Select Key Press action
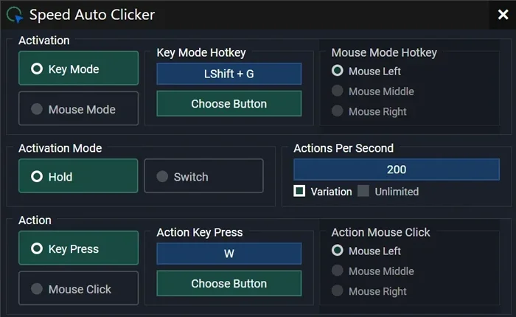The height and width of the screenshot is (317, 516). click(78, 248)
